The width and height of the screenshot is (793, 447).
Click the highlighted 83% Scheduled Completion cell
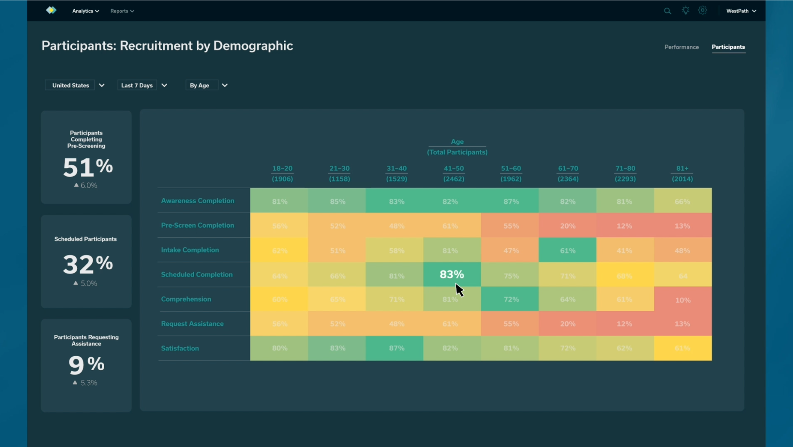(452, 274)
